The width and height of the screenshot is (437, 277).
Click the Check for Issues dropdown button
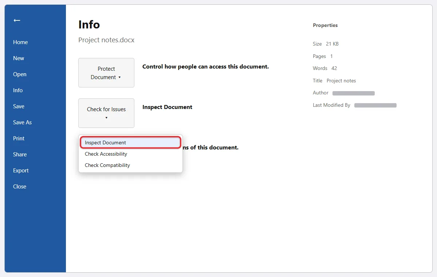[x=106, y=113]
